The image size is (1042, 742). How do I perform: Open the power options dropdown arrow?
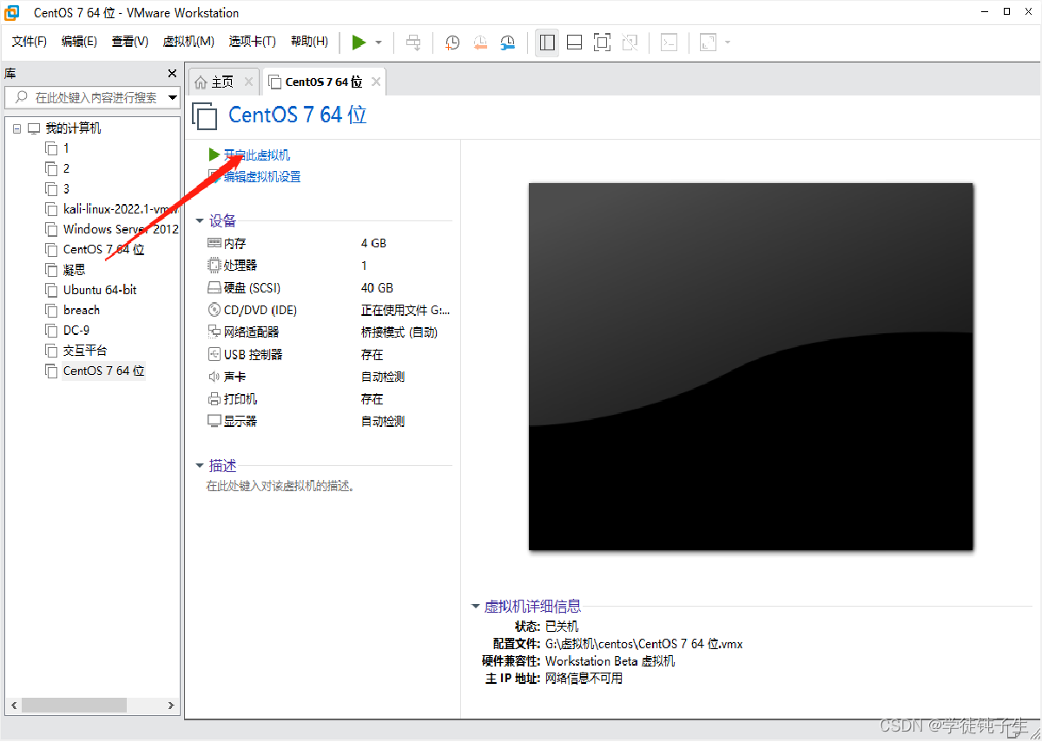tap(379, 43)
